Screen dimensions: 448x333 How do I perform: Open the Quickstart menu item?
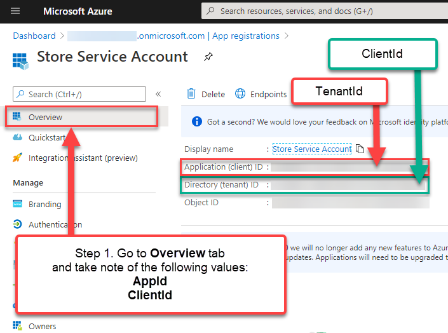click(x=47, y=137)
